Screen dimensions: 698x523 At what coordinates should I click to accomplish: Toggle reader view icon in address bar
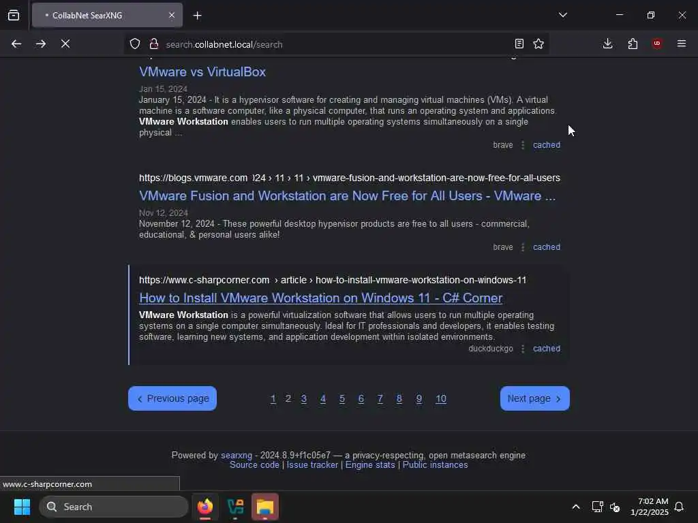tap(519, 44)
